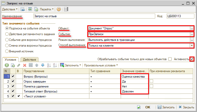Select the <Текст условия> cell
The image size is (197, 112).
(x=56, y=96)
